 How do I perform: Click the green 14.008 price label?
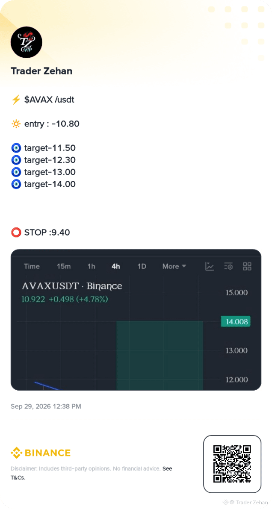coord(236,322)
